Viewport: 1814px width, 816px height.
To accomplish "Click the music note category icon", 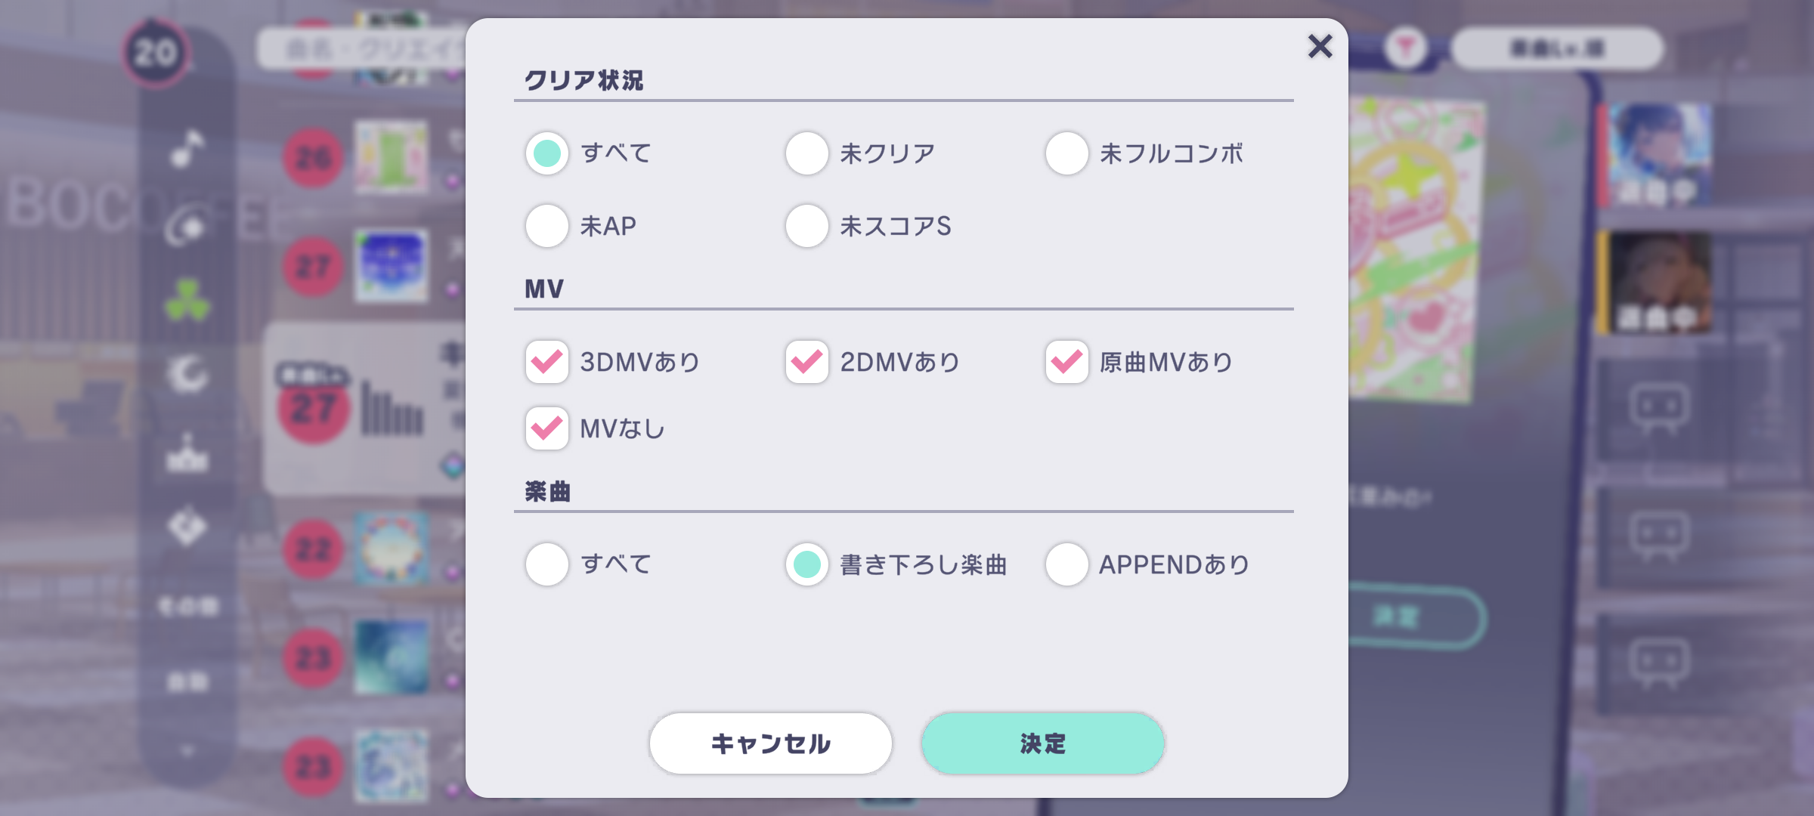I will (187, 149).
